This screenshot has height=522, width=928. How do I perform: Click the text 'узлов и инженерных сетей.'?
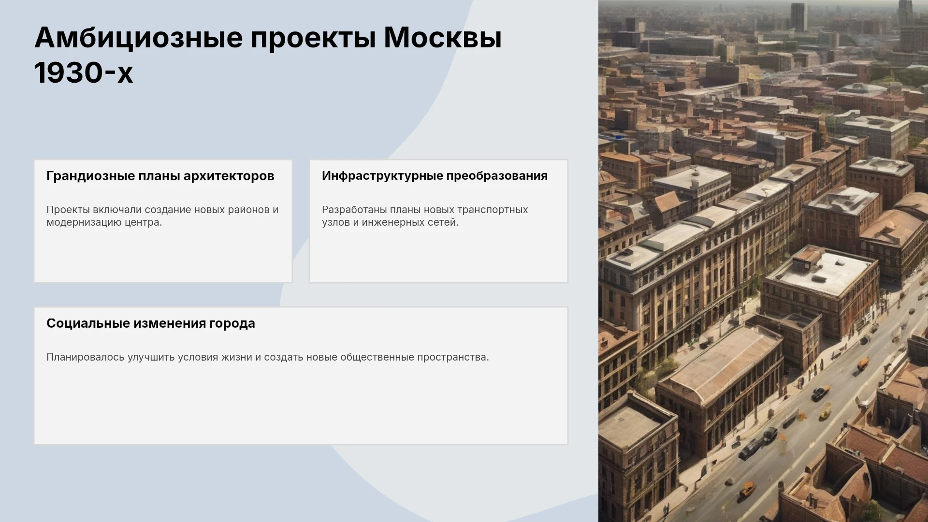(x=390, y=222)
